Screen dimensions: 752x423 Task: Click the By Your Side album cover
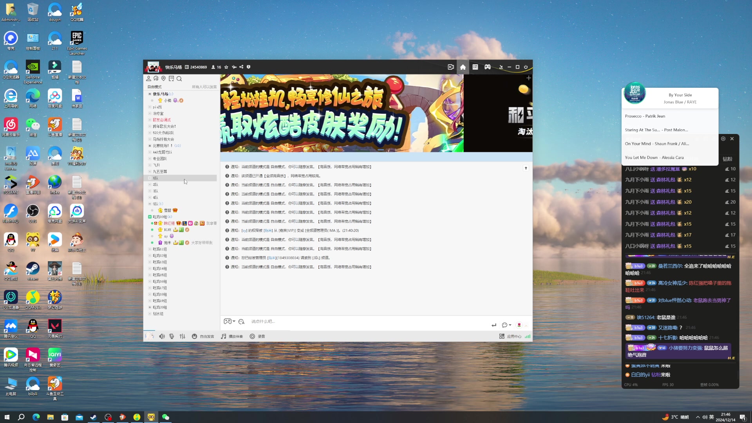tap(635, 93)
